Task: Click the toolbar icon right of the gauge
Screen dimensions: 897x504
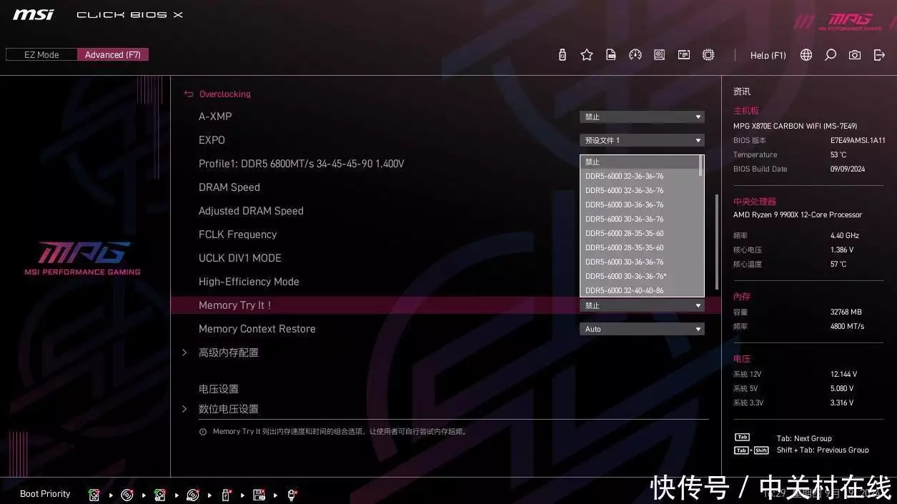Action: click(660, 55)
